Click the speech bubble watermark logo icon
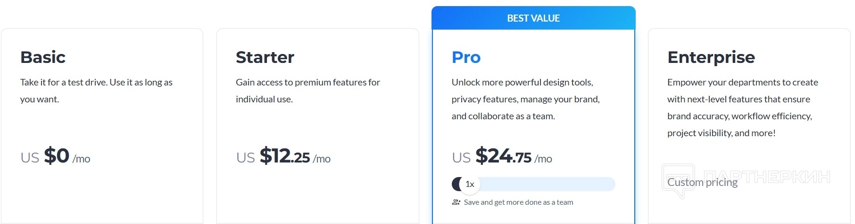Screen dimensions: 855x224 678,180
